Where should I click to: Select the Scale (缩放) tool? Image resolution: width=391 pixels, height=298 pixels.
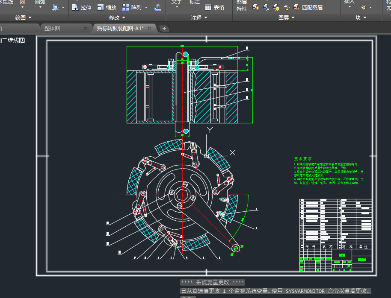[107, 7]
